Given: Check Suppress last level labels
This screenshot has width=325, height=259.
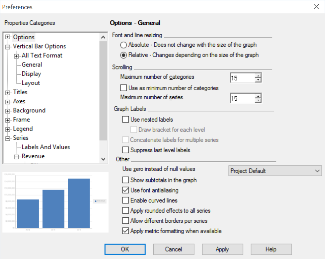Looking at the screenshot, I should pyautogui.click(x=126, y=150).
